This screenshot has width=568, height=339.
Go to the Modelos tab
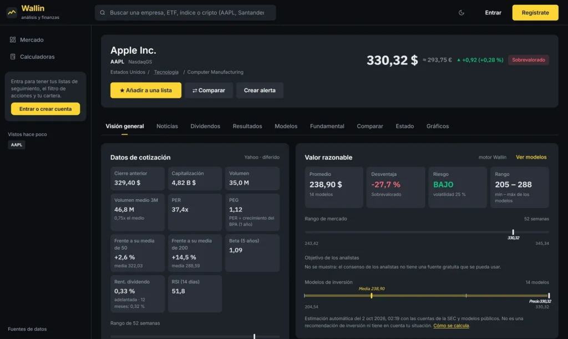pos(286,126)
